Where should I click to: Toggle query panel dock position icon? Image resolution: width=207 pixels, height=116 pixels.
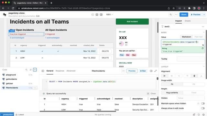point(151,71)
